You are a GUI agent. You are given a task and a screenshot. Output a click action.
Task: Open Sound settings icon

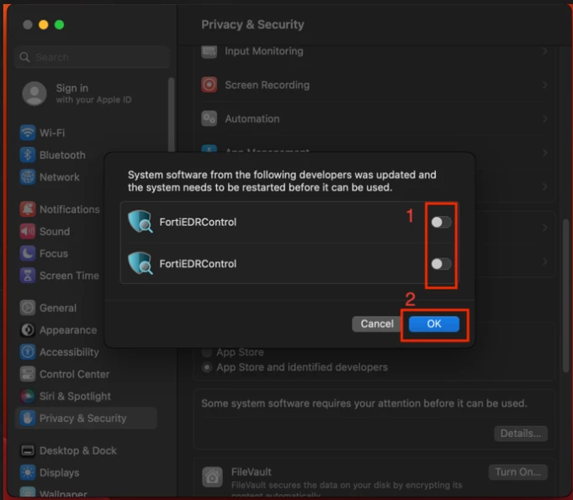[x=28, y=231]
